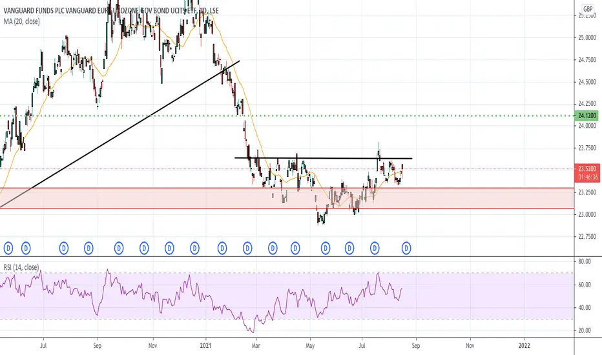The width and height of the screenshot is (602, 355).
Task: Click the 01:46:36 bar countdown
Action: pyautogui.click(x=587, y=177)
